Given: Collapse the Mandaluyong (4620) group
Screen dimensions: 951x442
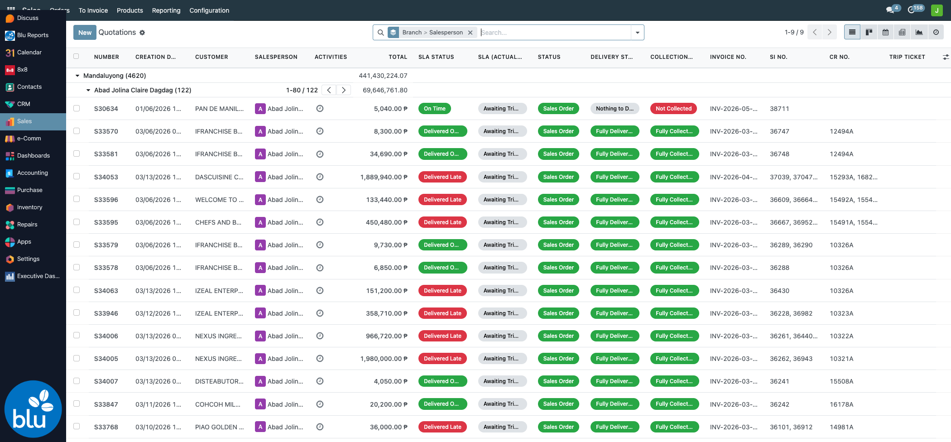Looking at the screenshot, I should (77, 76).
